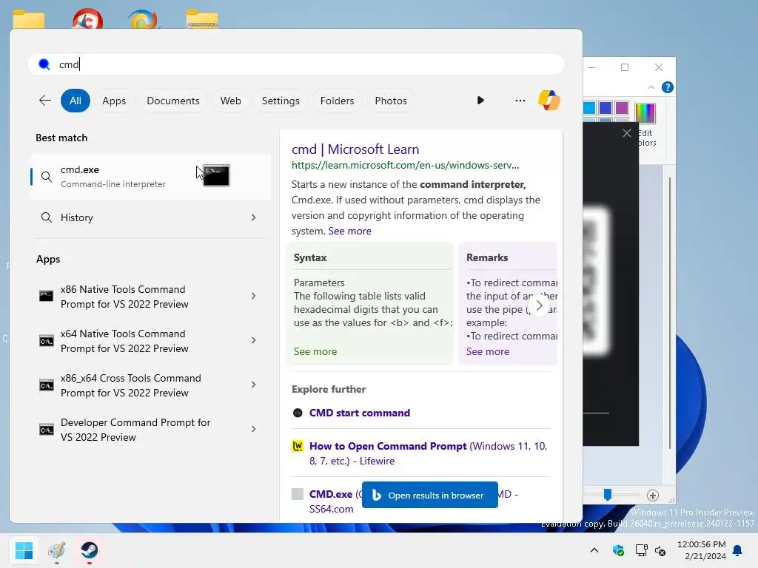Pick the cyan color swatch in Paint

[x=588, y=108]
